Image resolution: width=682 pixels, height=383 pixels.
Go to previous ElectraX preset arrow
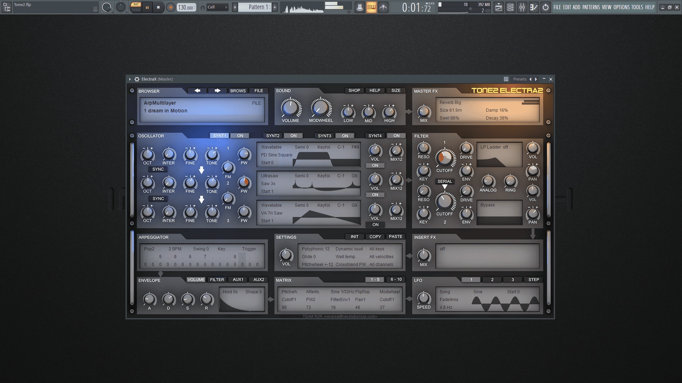click(531, 79)
